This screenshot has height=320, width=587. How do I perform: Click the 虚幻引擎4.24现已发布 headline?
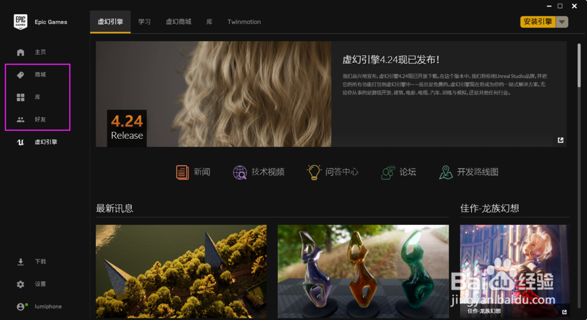click(391, 59)
